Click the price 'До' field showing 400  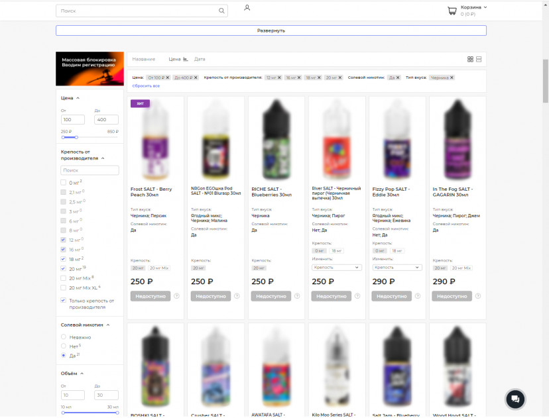(106, 120)
